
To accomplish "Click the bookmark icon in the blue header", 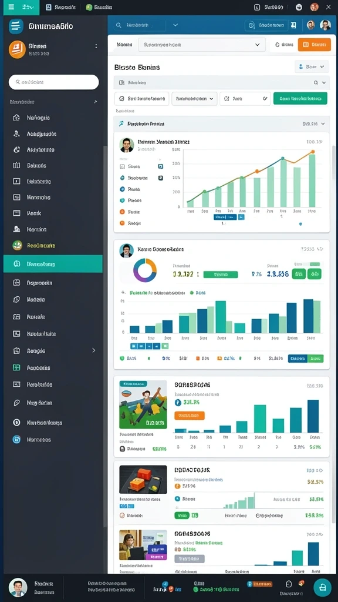I will point(293,25).
